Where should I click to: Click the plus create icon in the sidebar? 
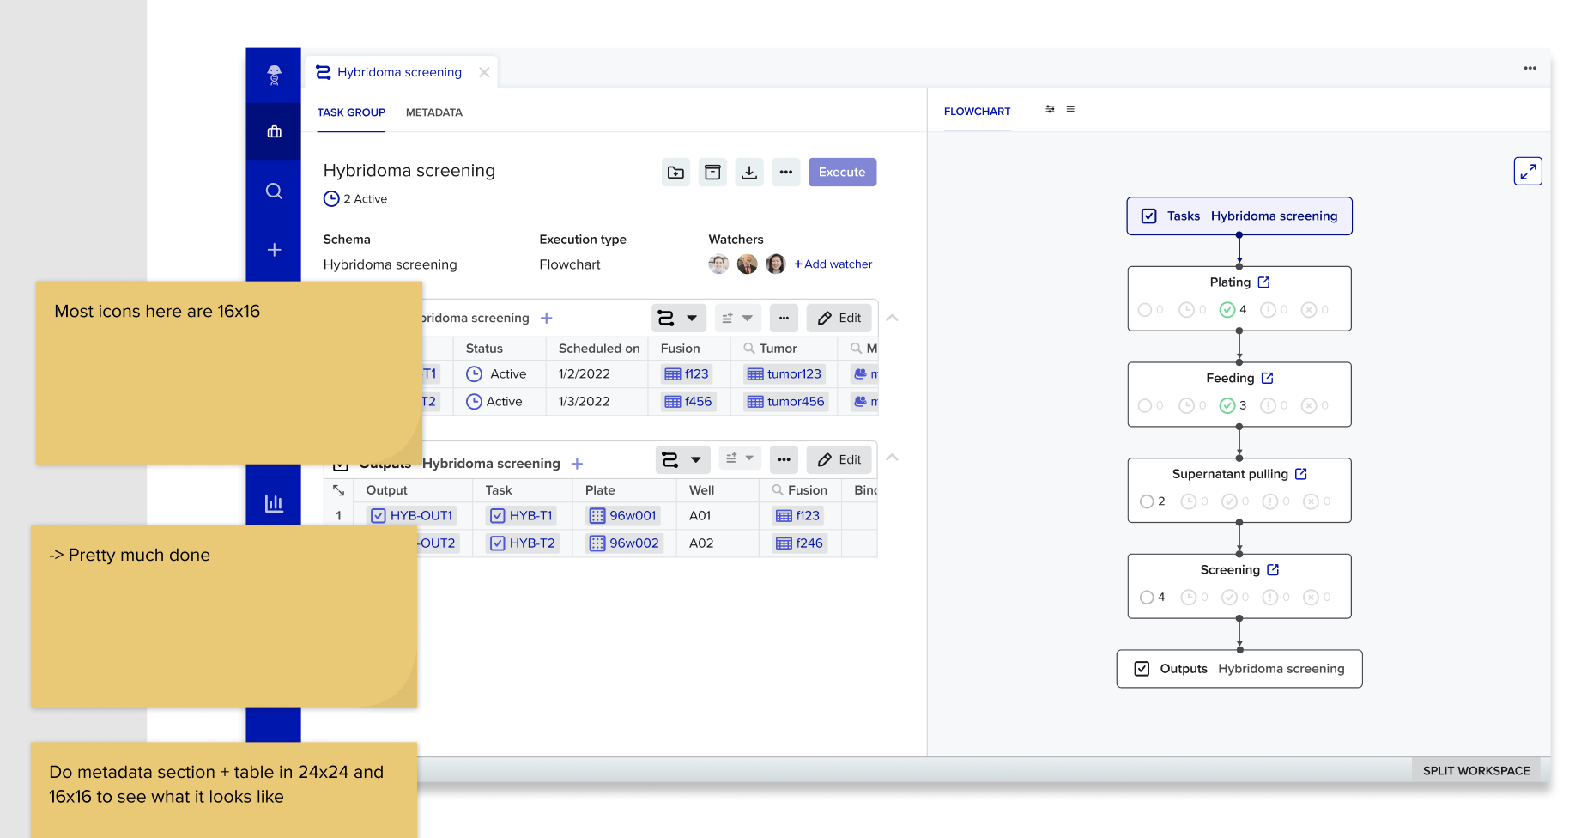(x=274, y=249)
